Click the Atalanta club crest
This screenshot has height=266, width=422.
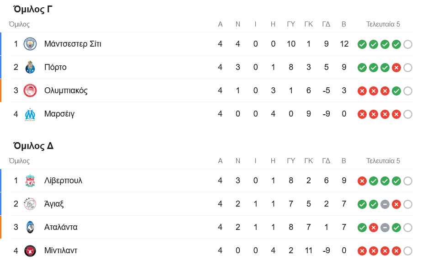pos(30,227)
